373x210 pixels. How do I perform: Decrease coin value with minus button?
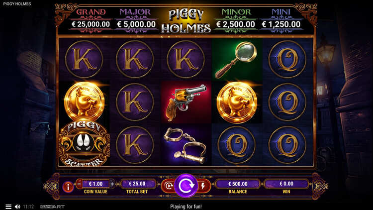click(x=79, y=184)
